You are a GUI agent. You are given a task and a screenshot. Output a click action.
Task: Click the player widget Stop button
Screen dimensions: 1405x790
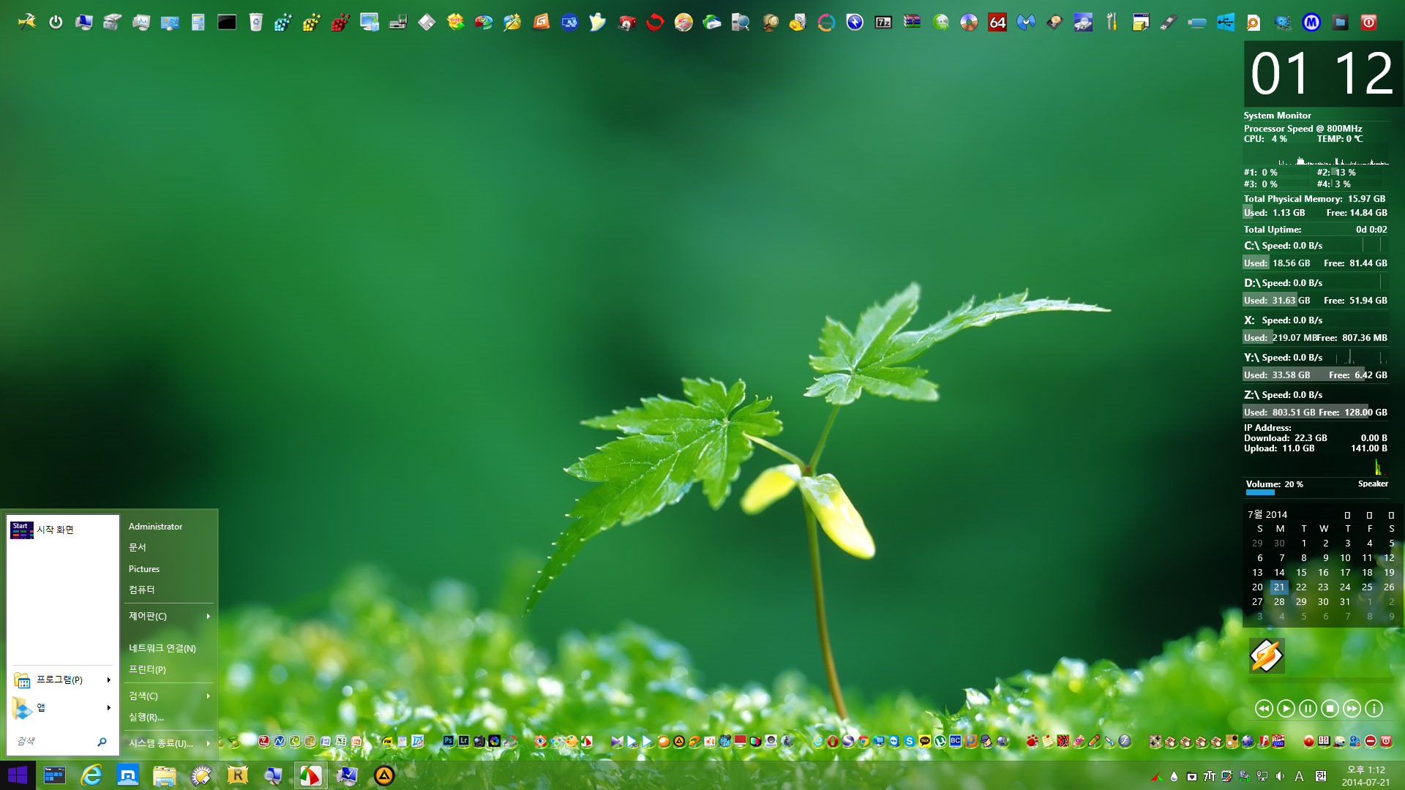(1330, 708)
